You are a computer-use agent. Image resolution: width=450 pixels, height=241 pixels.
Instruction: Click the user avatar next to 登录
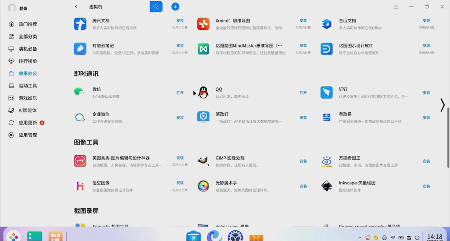tap(12, 8)
